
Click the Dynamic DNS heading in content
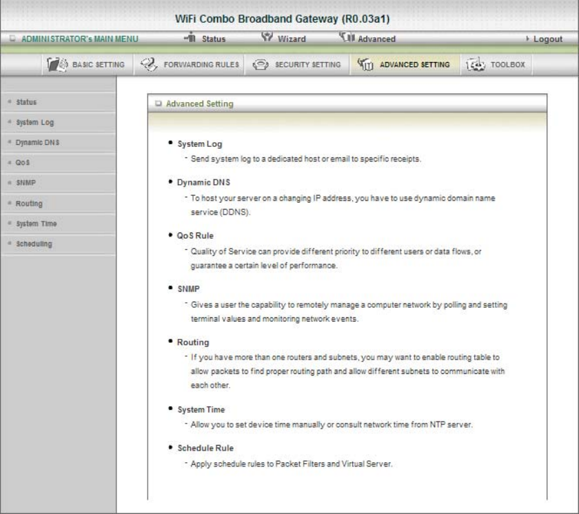[x=203, y=182]
